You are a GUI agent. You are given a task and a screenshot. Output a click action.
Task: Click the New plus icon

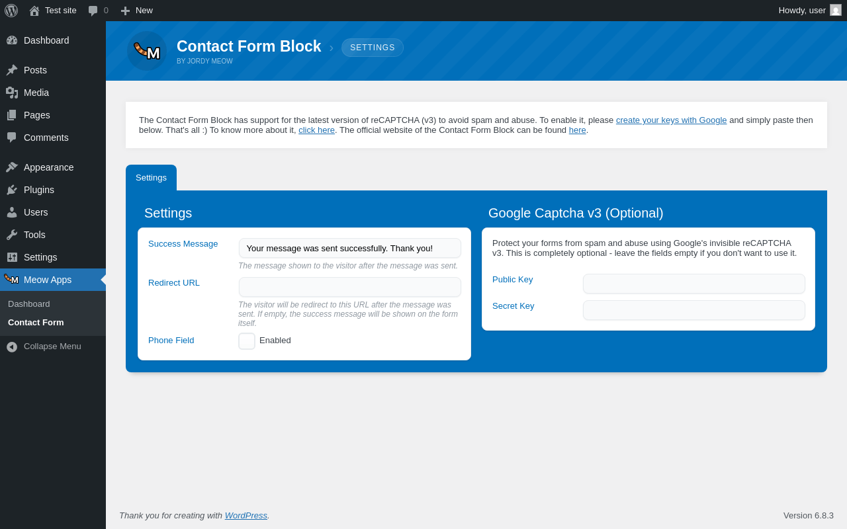[125, 11]
